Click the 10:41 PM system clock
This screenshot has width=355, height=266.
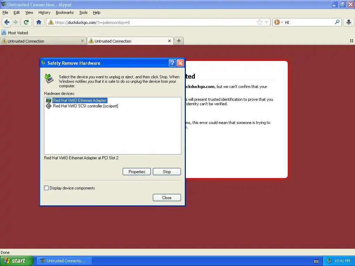(x=342, y=261)
